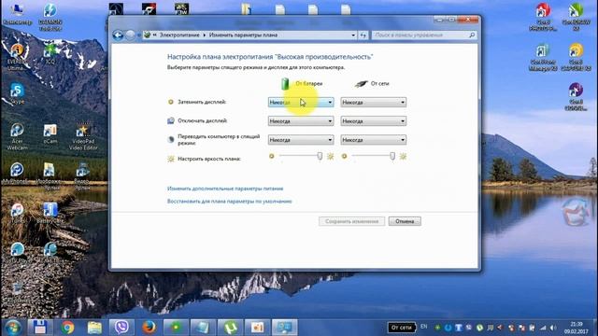Open File Explorer from the taskbar

(94, 328)
